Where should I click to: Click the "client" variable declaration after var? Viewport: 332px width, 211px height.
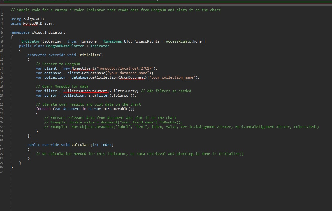pos(51,68)
